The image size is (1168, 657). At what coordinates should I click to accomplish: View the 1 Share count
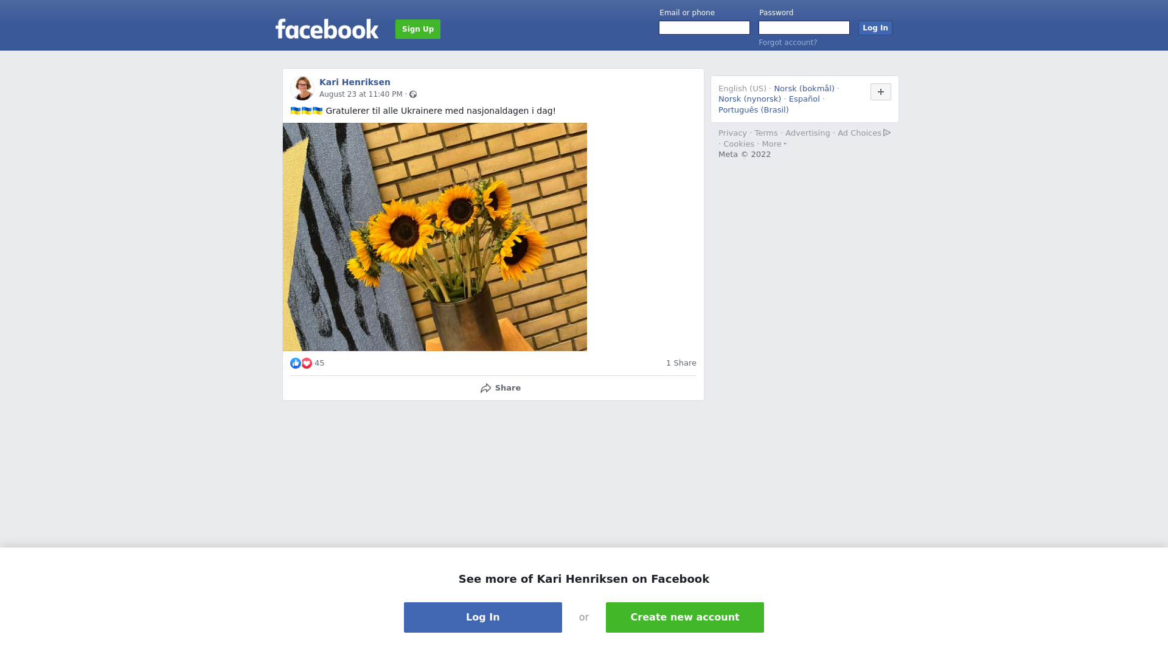pos(681,363)
